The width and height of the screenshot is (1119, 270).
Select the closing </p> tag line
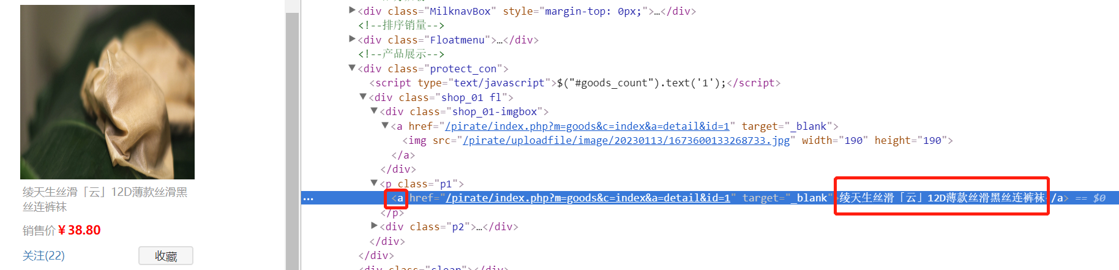pos(392,212)
